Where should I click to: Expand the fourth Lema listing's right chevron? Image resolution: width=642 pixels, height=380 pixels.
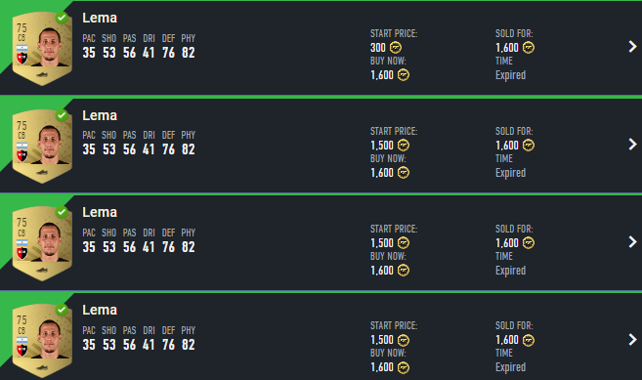click(x=632, y=340)
